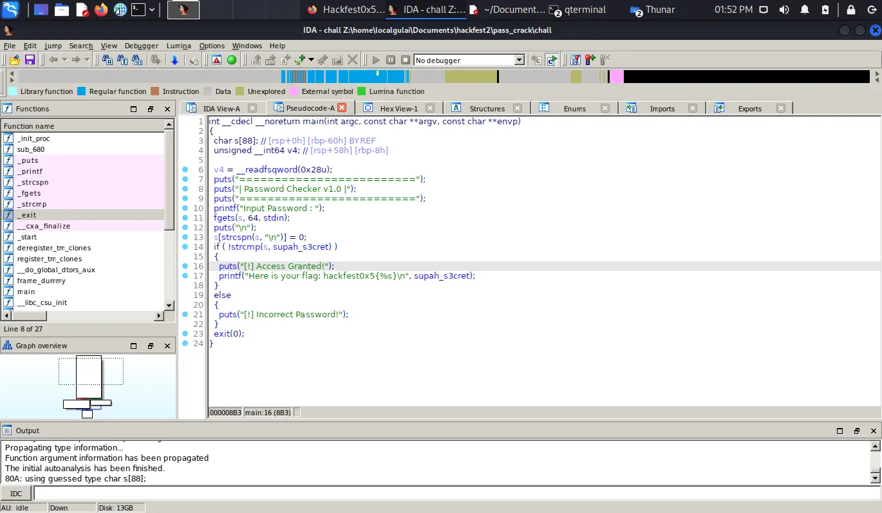The image size is (882, 513).
Task: Click the jump back arrow icon
Action: (53, 60)
